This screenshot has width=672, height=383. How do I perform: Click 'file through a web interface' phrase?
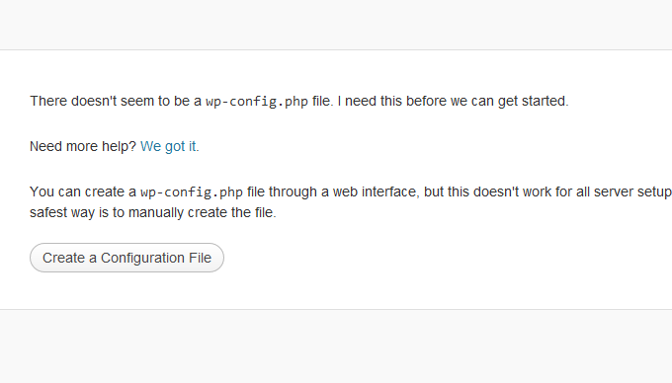[x=332, y=191]
